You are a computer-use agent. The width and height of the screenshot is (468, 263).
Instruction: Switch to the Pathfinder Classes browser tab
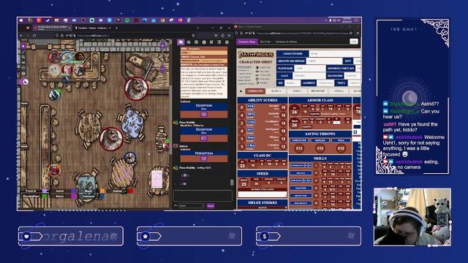coord(93,28)
